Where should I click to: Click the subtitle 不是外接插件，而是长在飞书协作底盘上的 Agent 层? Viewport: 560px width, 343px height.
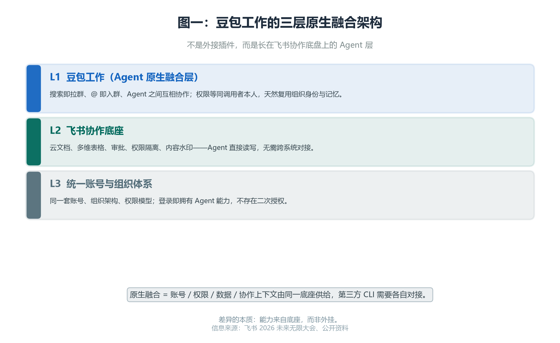280,45
